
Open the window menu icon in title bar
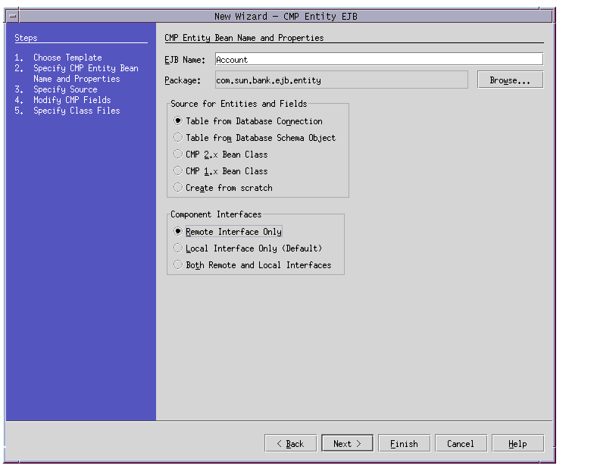(12, 17)
